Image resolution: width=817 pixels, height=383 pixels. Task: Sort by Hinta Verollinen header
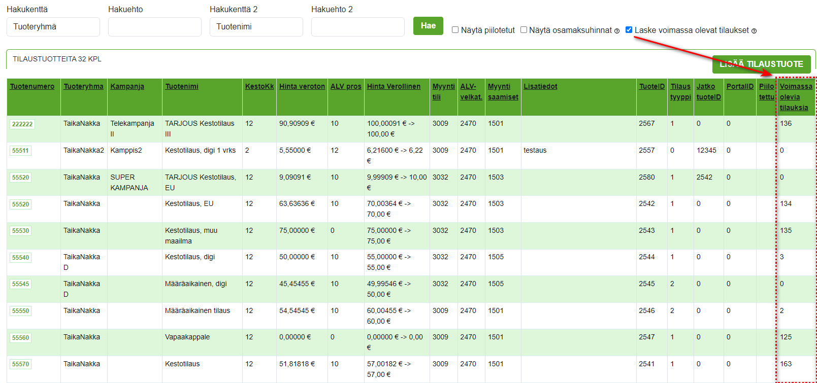tap(394, 86)
